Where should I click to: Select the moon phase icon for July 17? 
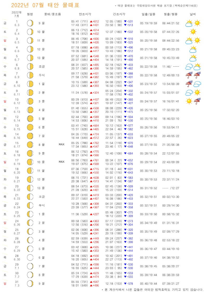pos(30,162)
